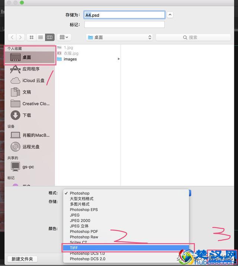
Task: Choose Photoshop PDF format
Action: tap(126, 231)
